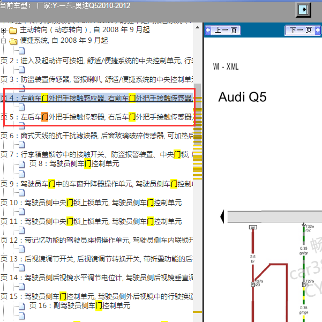Click the 主动转向 folder icon
The height and width of the screenshot is (322, 322).
pyautogui.click(x=13, y=31)
